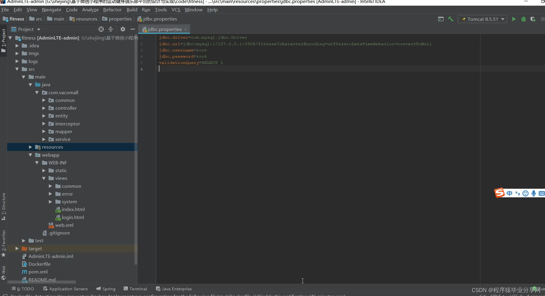Screen dimensions: 545x296
Task: Click properties breadcrumb in navigation bar
Action: click(117, 19)
